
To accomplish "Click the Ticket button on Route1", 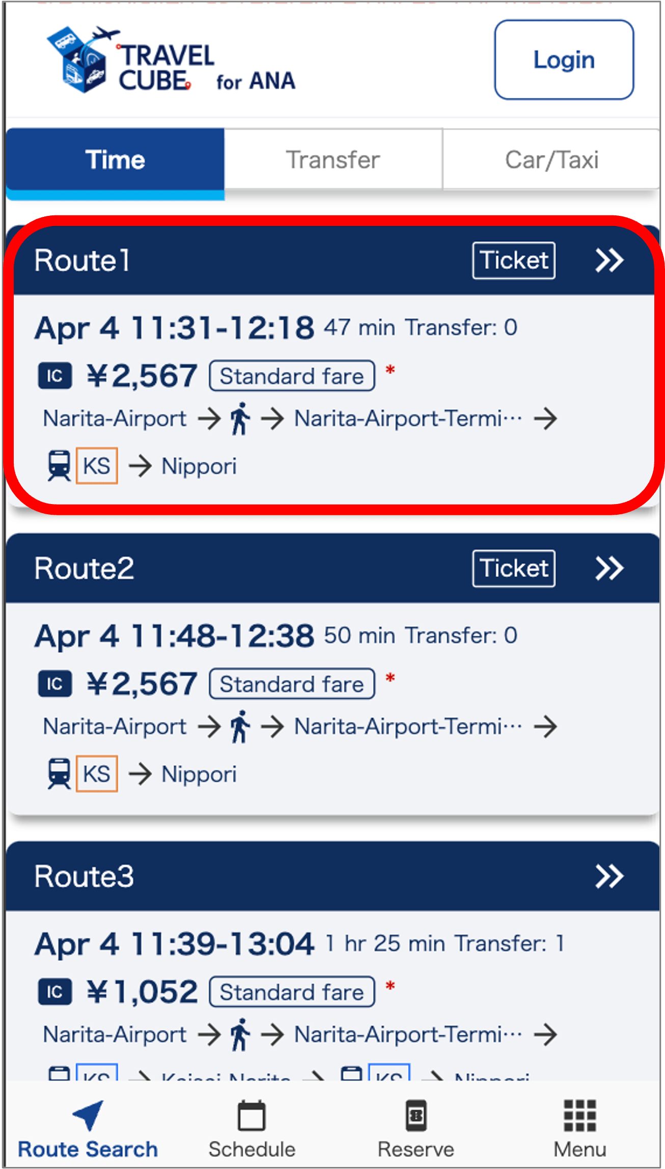I will coord(514,261).
